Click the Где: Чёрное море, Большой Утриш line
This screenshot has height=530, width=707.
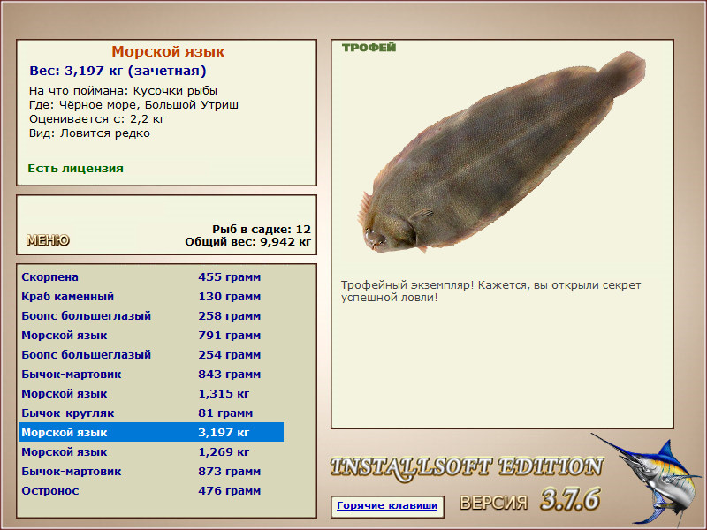[x=134, y=104]
